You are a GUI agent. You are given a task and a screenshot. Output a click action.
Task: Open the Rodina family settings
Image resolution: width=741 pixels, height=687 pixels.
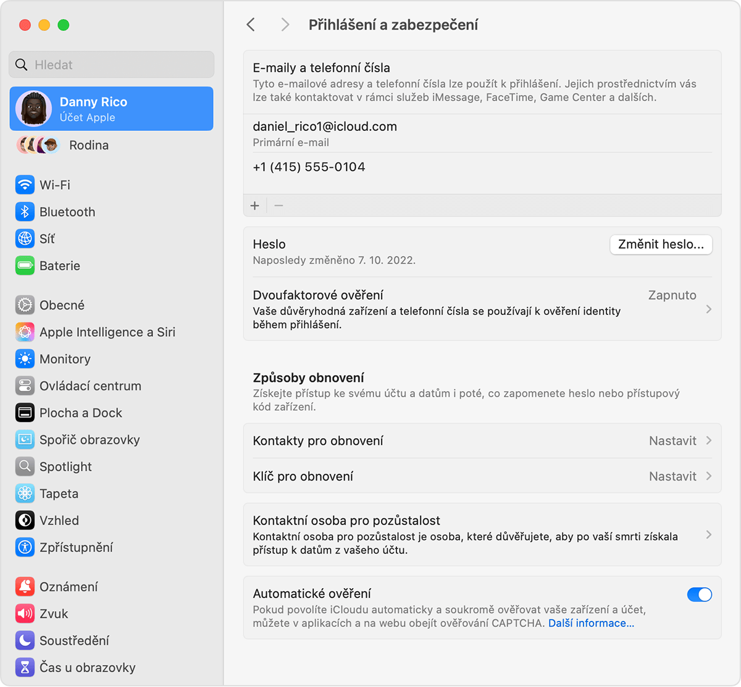[x=88, y=145]
